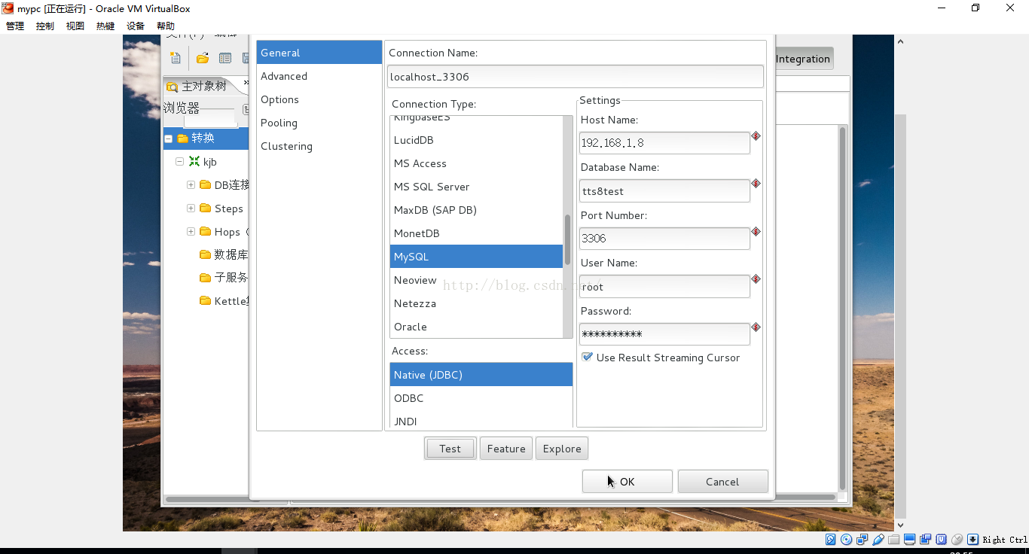Click the kjb transformation icon in tree

point(194,161)
